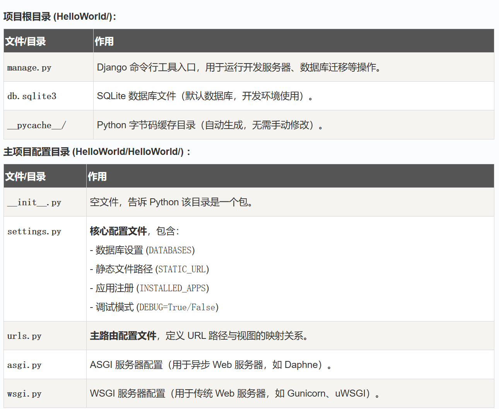Image resolution: width=499 pixels, height=409 pixels.
Task: Click the SQLite 数据库文件 description text
Action: [x=205, y=96]
